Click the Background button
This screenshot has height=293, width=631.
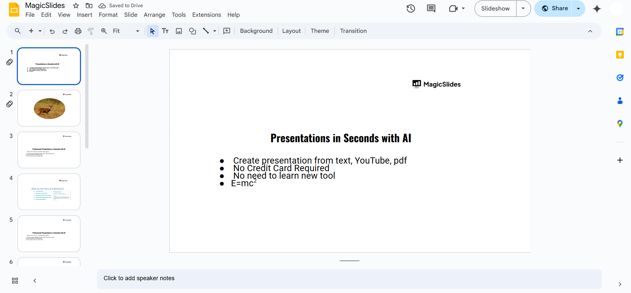tap(256, 31)
